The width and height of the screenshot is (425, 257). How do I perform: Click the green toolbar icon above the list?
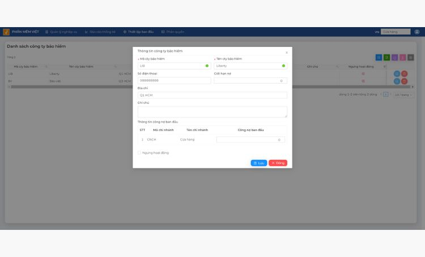(387, 57)
